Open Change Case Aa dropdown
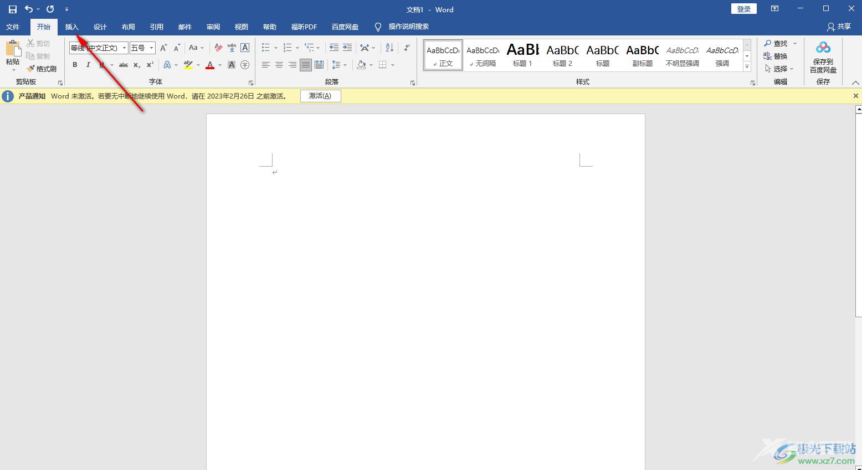 click(x=196, y=48)
